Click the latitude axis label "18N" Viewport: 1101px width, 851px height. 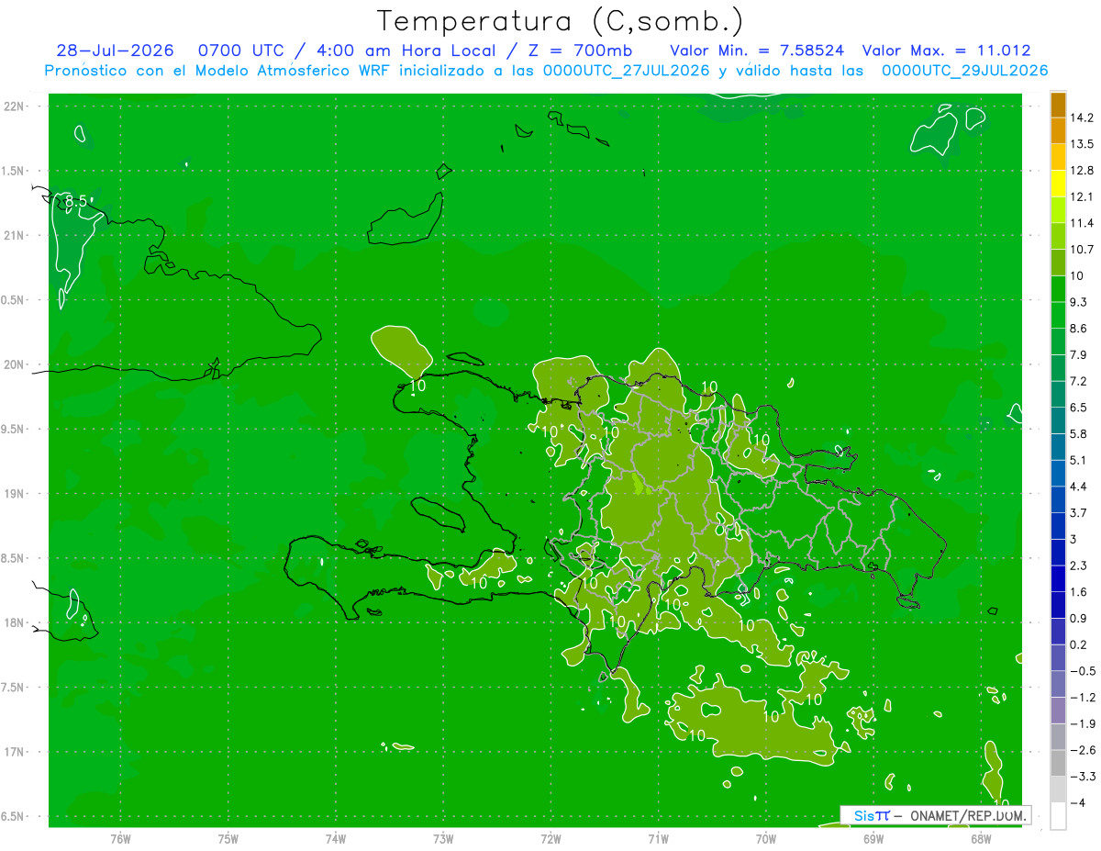(14, 623)
